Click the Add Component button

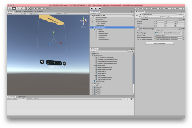click(x=160, y=43)
